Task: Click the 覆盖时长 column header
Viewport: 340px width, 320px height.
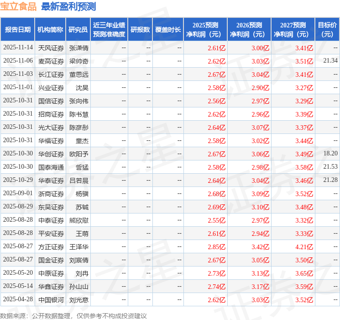Action: (x=168, y=30)
